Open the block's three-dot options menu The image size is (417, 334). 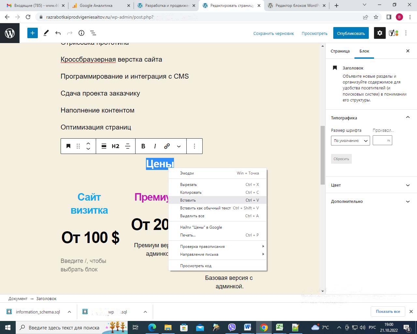coord(194,146)
